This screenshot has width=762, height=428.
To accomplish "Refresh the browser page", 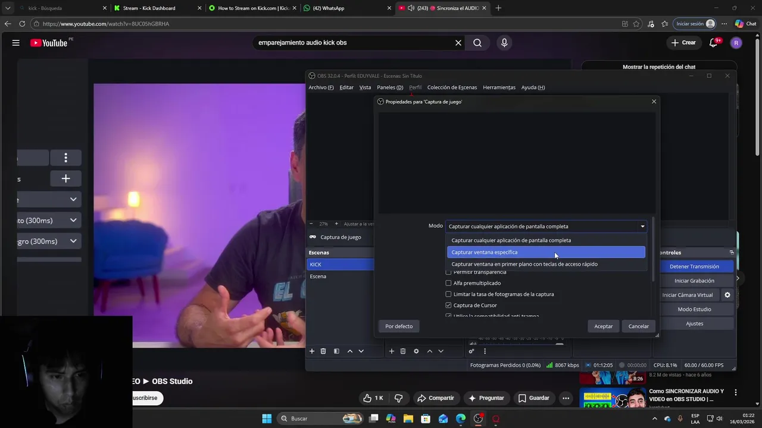I will [x=22, y=24].
